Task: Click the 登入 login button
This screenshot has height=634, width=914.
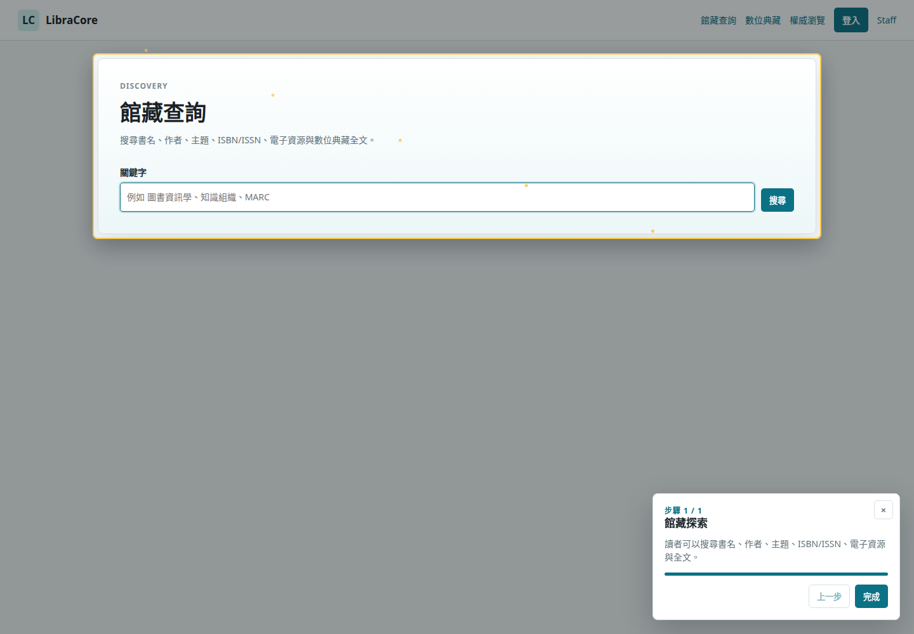Action: pos(851,20)
